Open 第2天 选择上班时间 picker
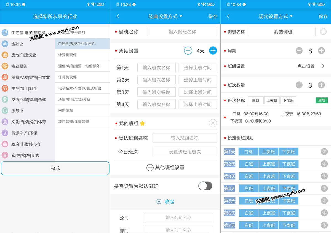The width and height of the screenshot is (331, 233). pyautogui.click(x=198, y=80)
